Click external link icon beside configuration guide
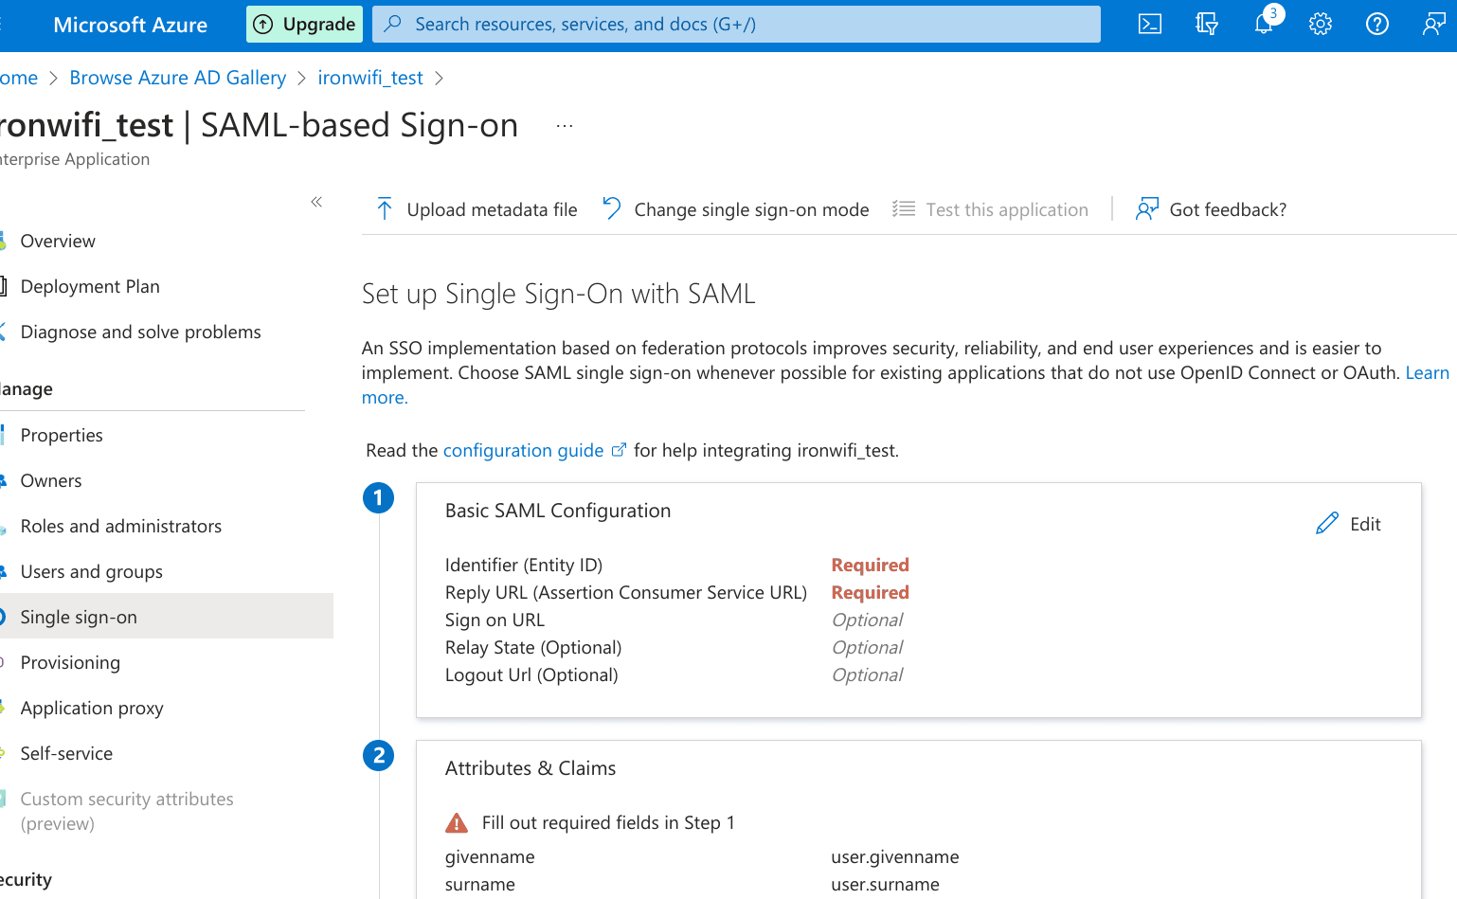This screenshot has height=899, width=1457. pyautogui.click(x=619, y=450)
